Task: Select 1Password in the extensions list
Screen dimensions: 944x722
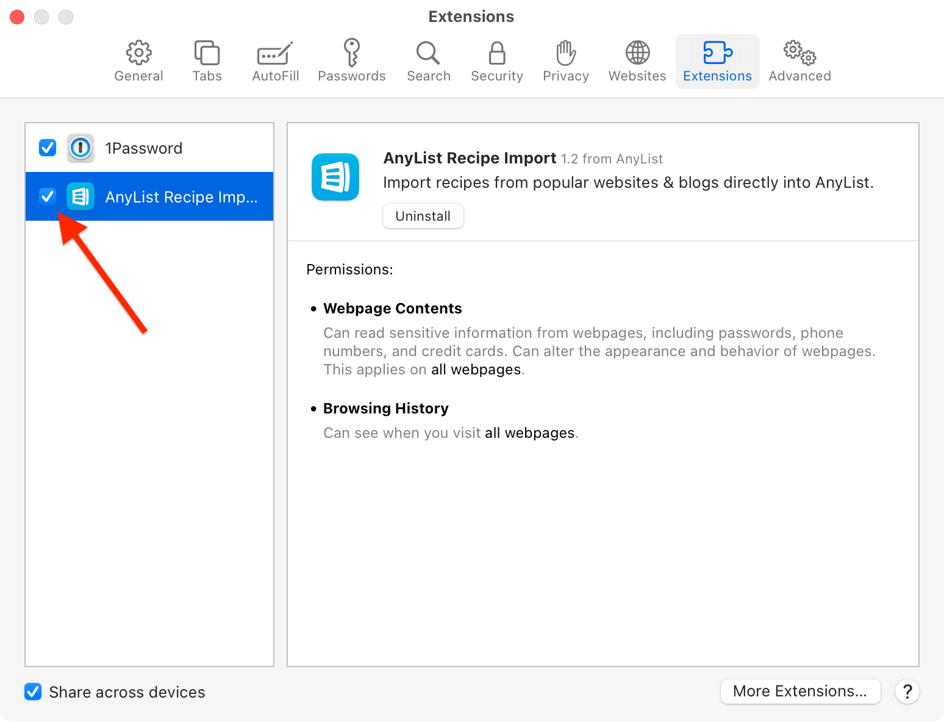Action: tap(143, 148)
